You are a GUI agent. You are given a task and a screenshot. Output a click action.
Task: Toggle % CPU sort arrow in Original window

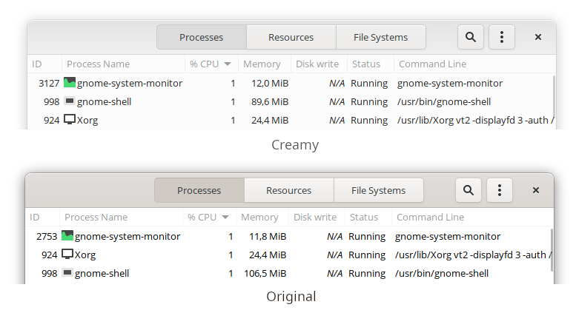225,218
